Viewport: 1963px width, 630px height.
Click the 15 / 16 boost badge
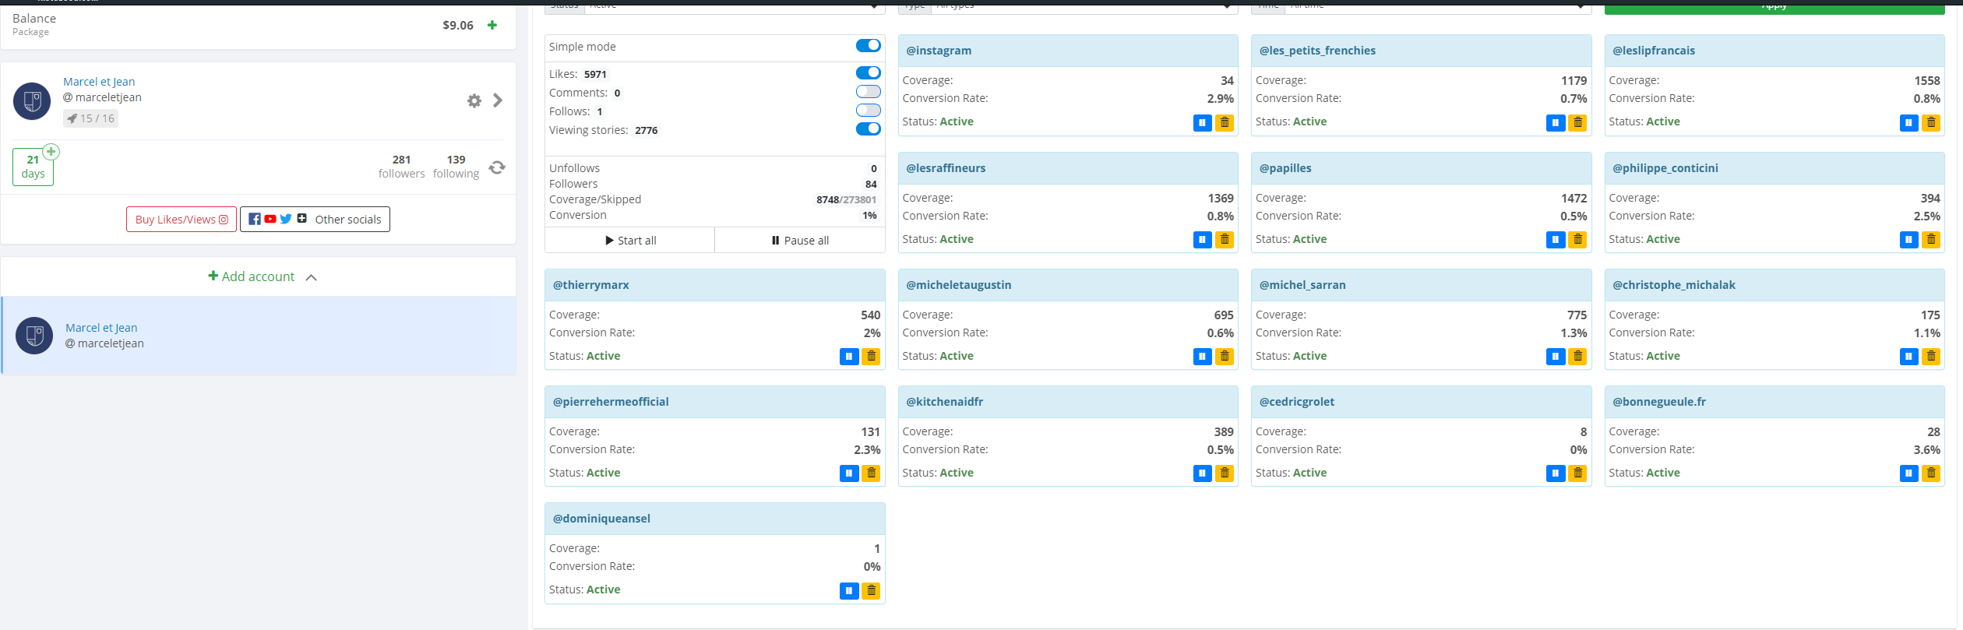[91, 118]
